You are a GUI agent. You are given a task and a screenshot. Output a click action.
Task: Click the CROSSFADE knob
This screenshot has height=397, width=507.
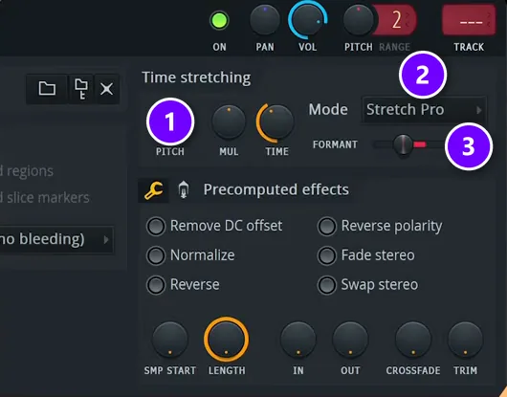coord(413,340)
